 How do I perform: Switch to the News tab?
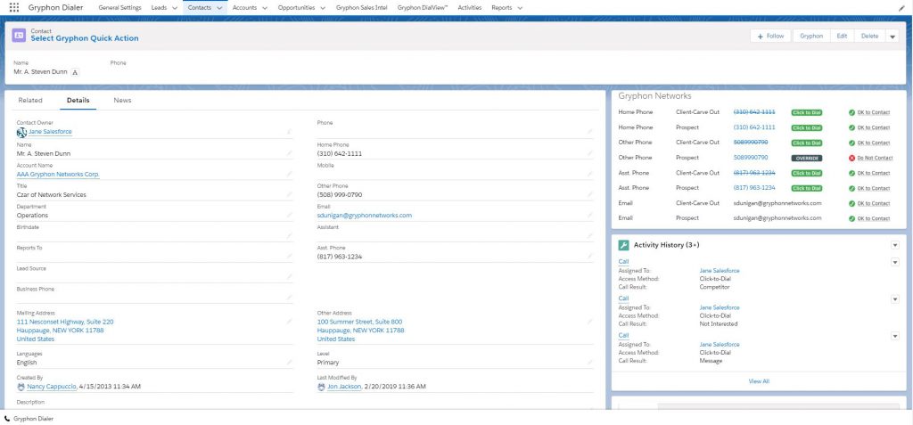click(122, 100)
